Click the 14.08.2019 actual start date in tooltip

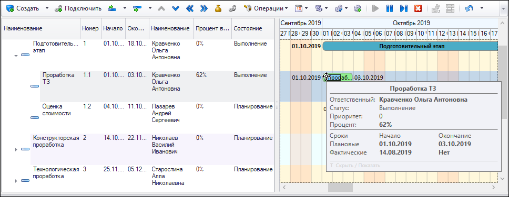(x=395, y=152)
